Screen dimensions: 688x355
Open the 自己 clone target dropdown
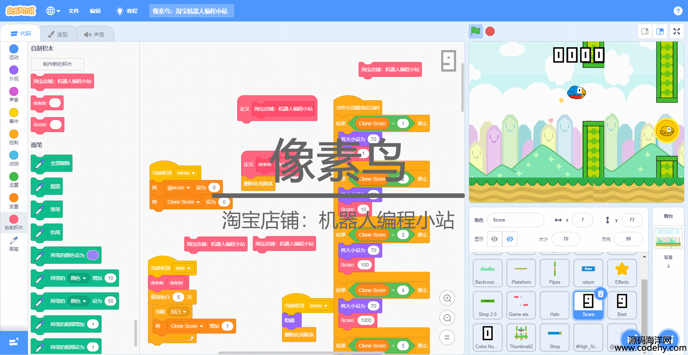click(178, 312)
